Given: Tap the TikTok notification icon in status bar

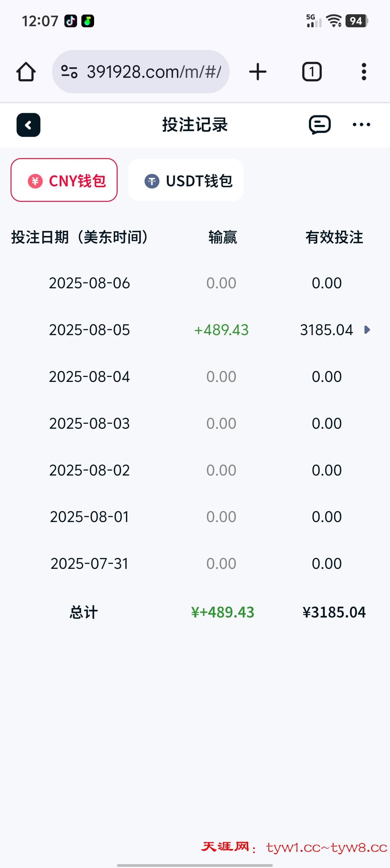Looking at the screenshot, I should click(71, 21).
